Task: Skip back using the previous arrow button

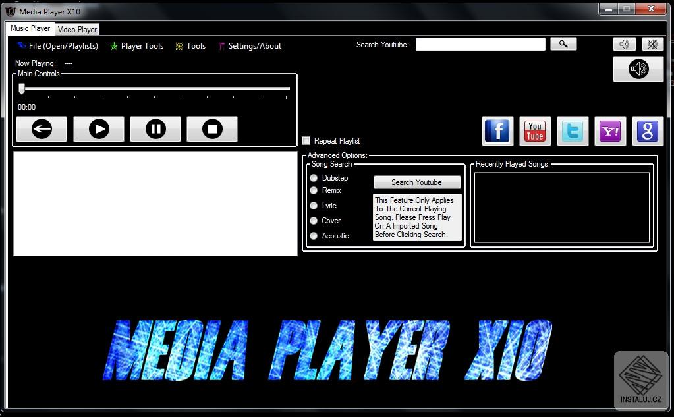Action: (41, 129)
